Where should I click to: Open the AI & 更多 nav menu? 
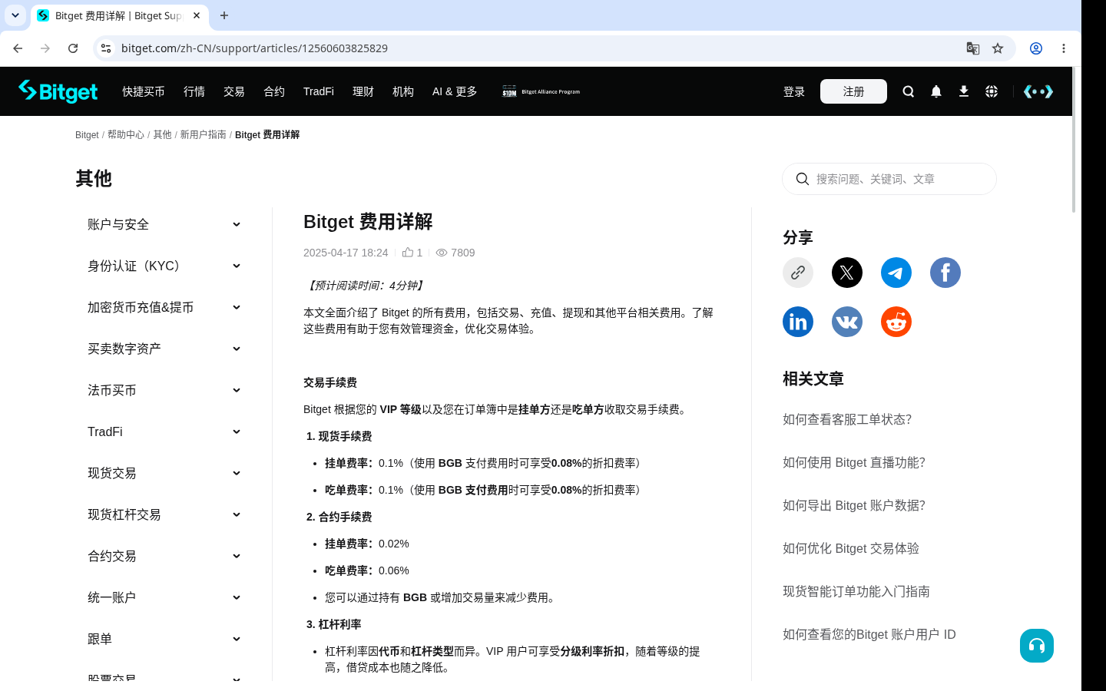(x=455, y=91)
